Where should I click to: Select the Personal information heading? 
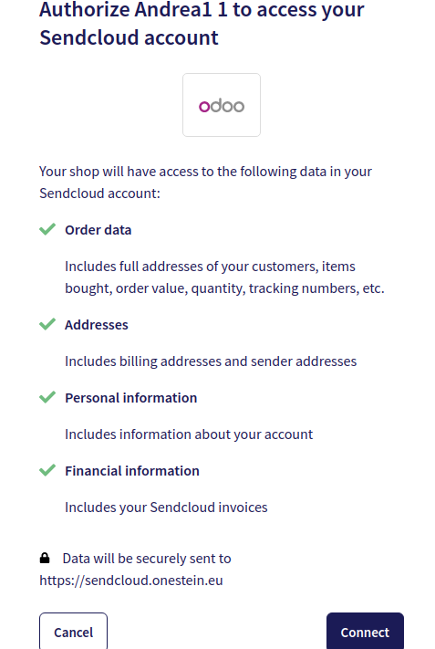pos(130,398)
